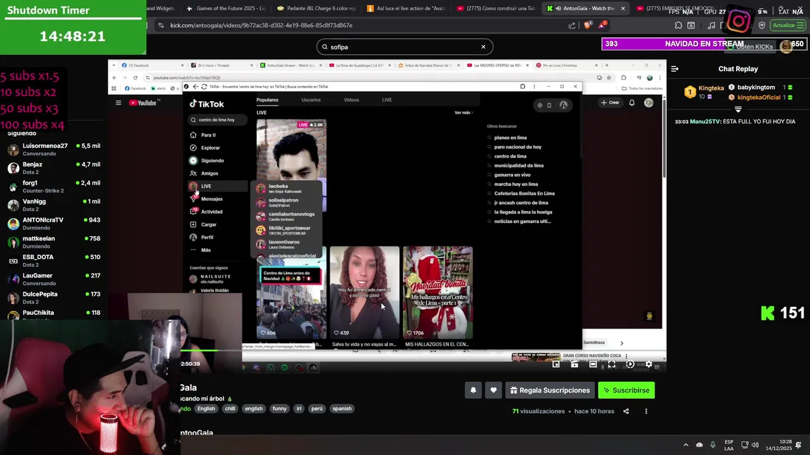
Task: Click the share icon next to views
Action: tap(626, 411)
